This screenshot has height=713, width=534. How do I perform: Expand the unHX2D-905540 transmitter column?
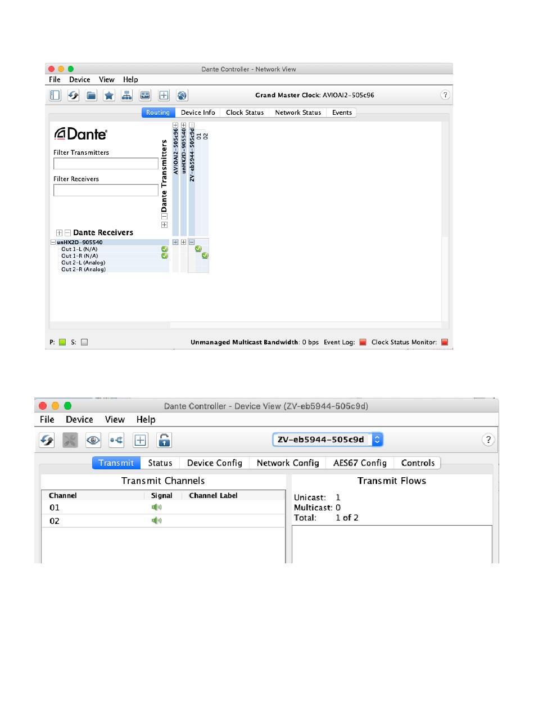point(183,125)
